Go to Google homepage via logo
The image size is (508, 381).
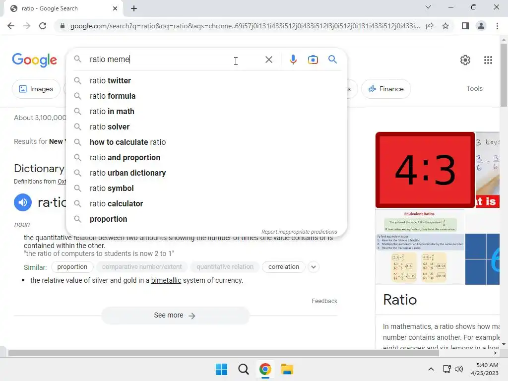34,60
